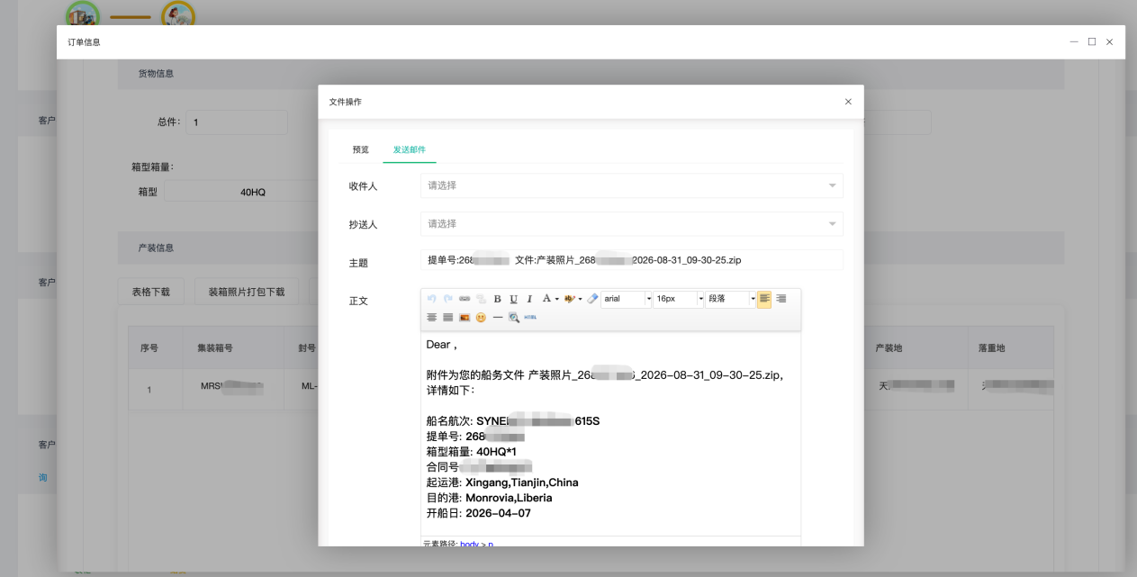Click 表格下载 button in order window
Viewport: 1137px width, 577px height.
click(151, 292)
